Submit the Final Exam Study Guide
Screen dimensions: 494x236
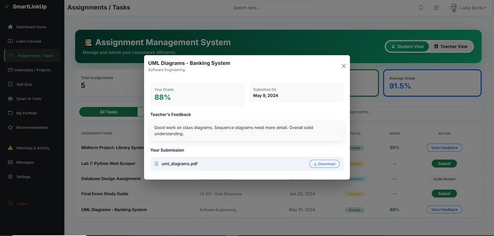444,194
